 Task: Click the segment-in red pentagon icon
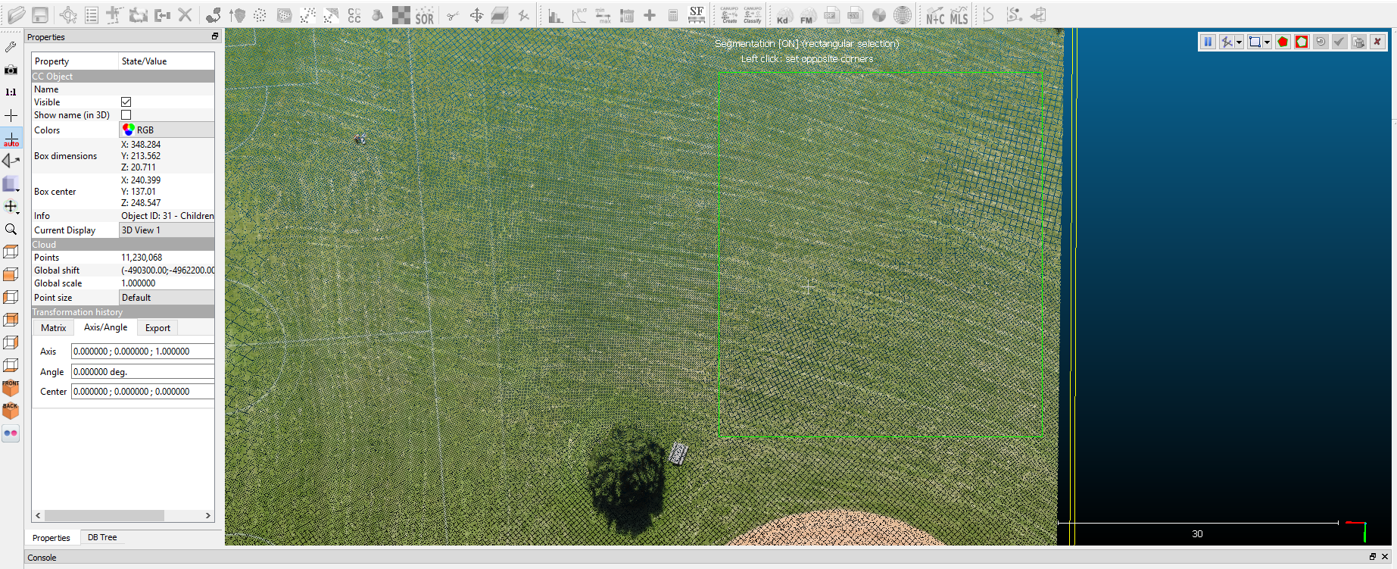point(1283,42)
